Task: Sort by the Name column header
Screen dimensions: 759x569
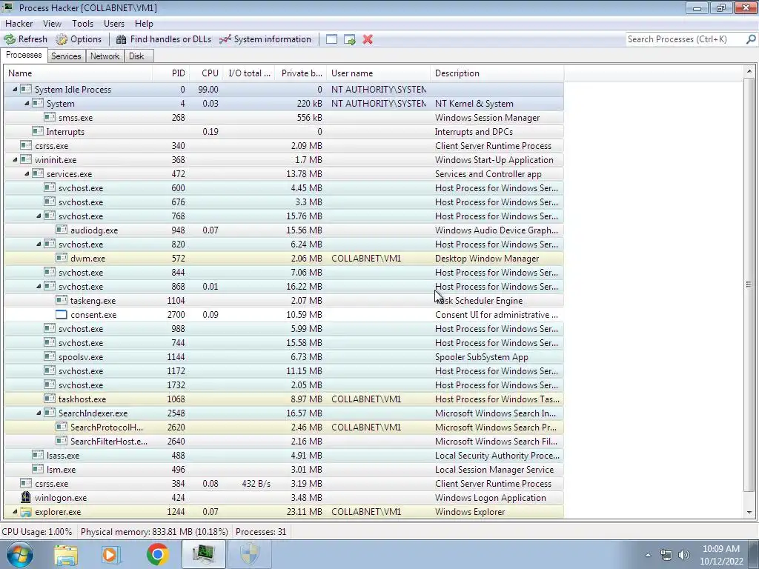Action: point(79,73)
